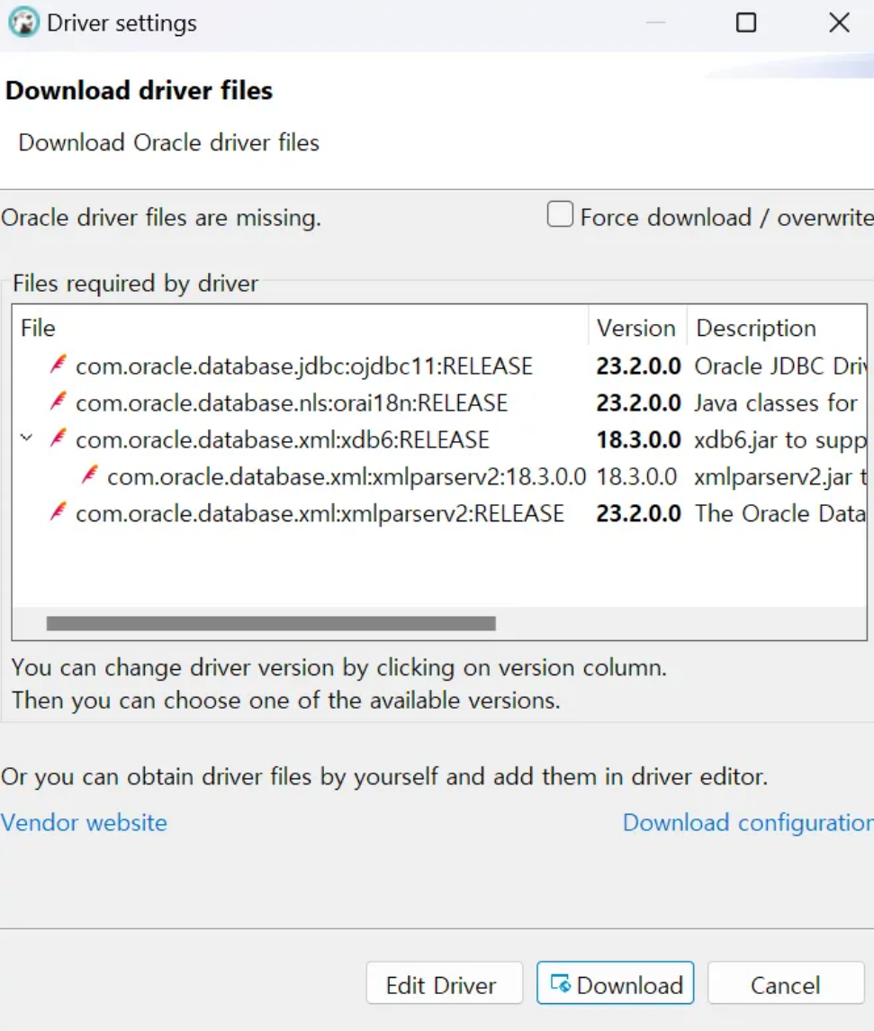Click the 'The Oracle Data' description cell
874x1031 pixels.
pyautogui.click(x=780, y=513)
